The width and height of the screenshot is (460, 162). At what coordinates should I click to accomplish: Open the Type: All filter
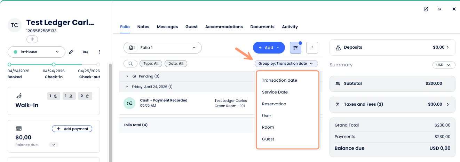pyautogui.click(x=151, y=64)
